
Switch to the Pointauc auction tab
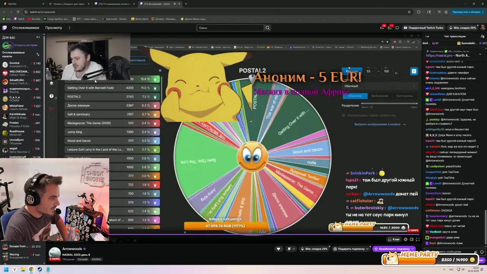[69, 4]
